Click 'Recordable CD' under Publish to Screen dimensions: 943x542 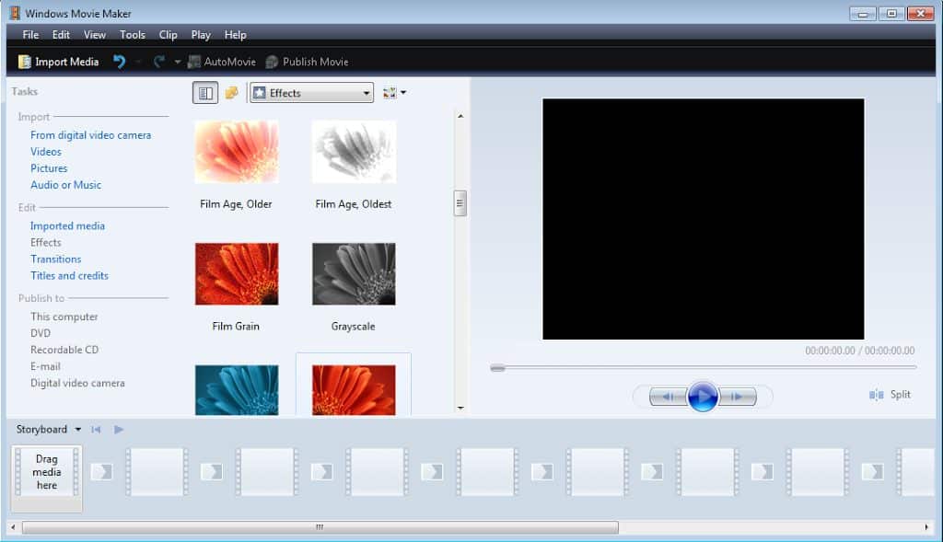(x=64, y=350)
